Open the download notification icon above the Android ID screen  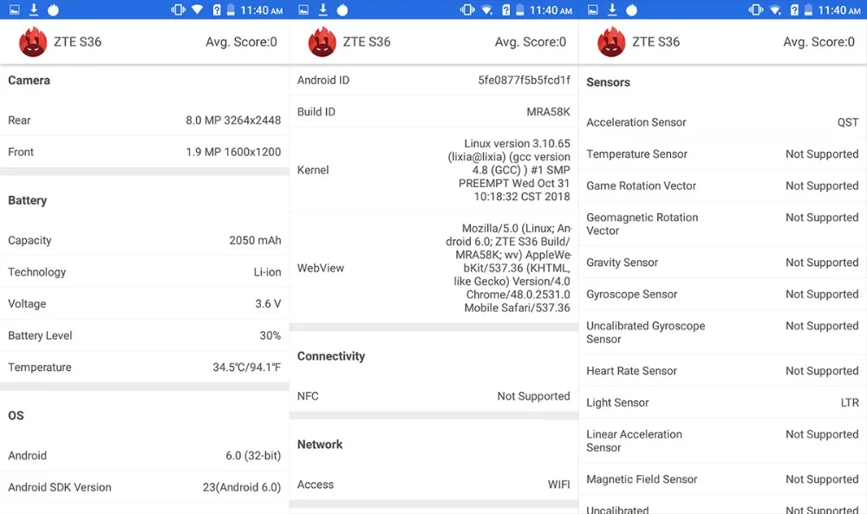click(x=323, y=10)
